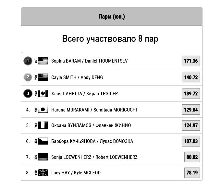
Task: Click the 140.72 score box
Action: pyautogui.click(x=191, y=77)
